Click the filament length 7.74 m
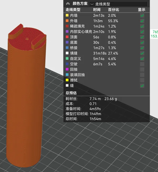The image size is (158, 172). (95, 99)
